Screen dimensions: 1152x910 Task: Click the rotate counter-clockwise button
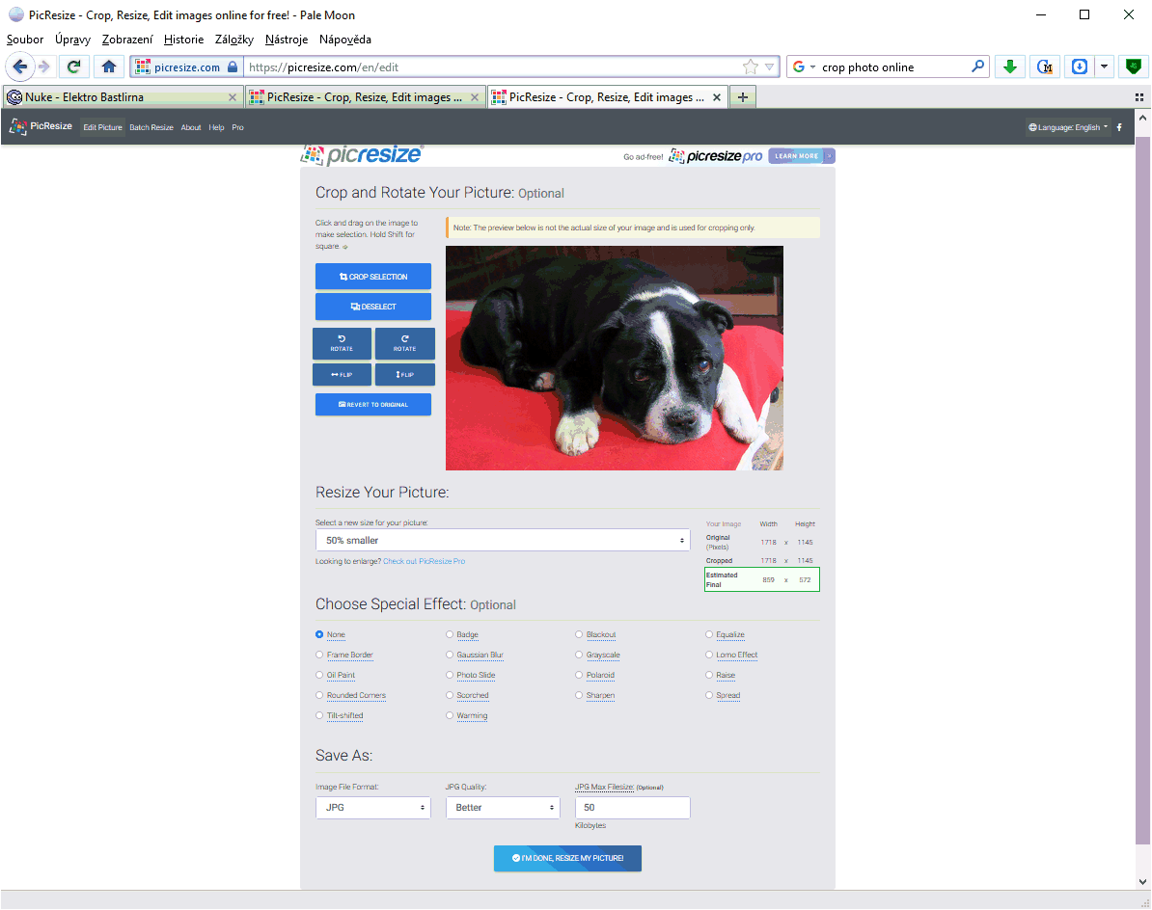click(x=342, y=343)
